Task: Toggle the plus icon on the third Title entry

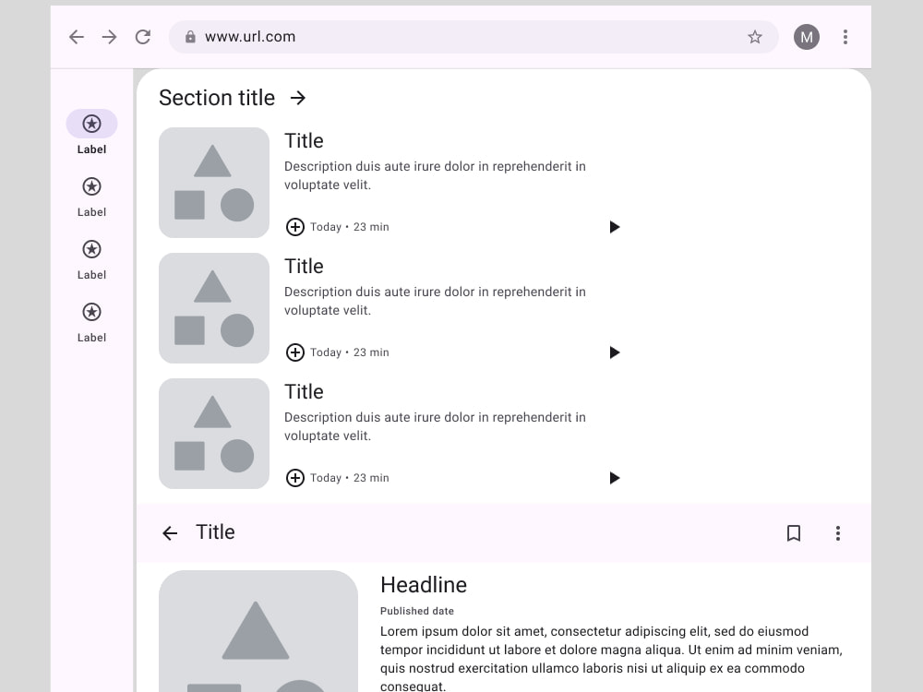Action: click(295, 477)
